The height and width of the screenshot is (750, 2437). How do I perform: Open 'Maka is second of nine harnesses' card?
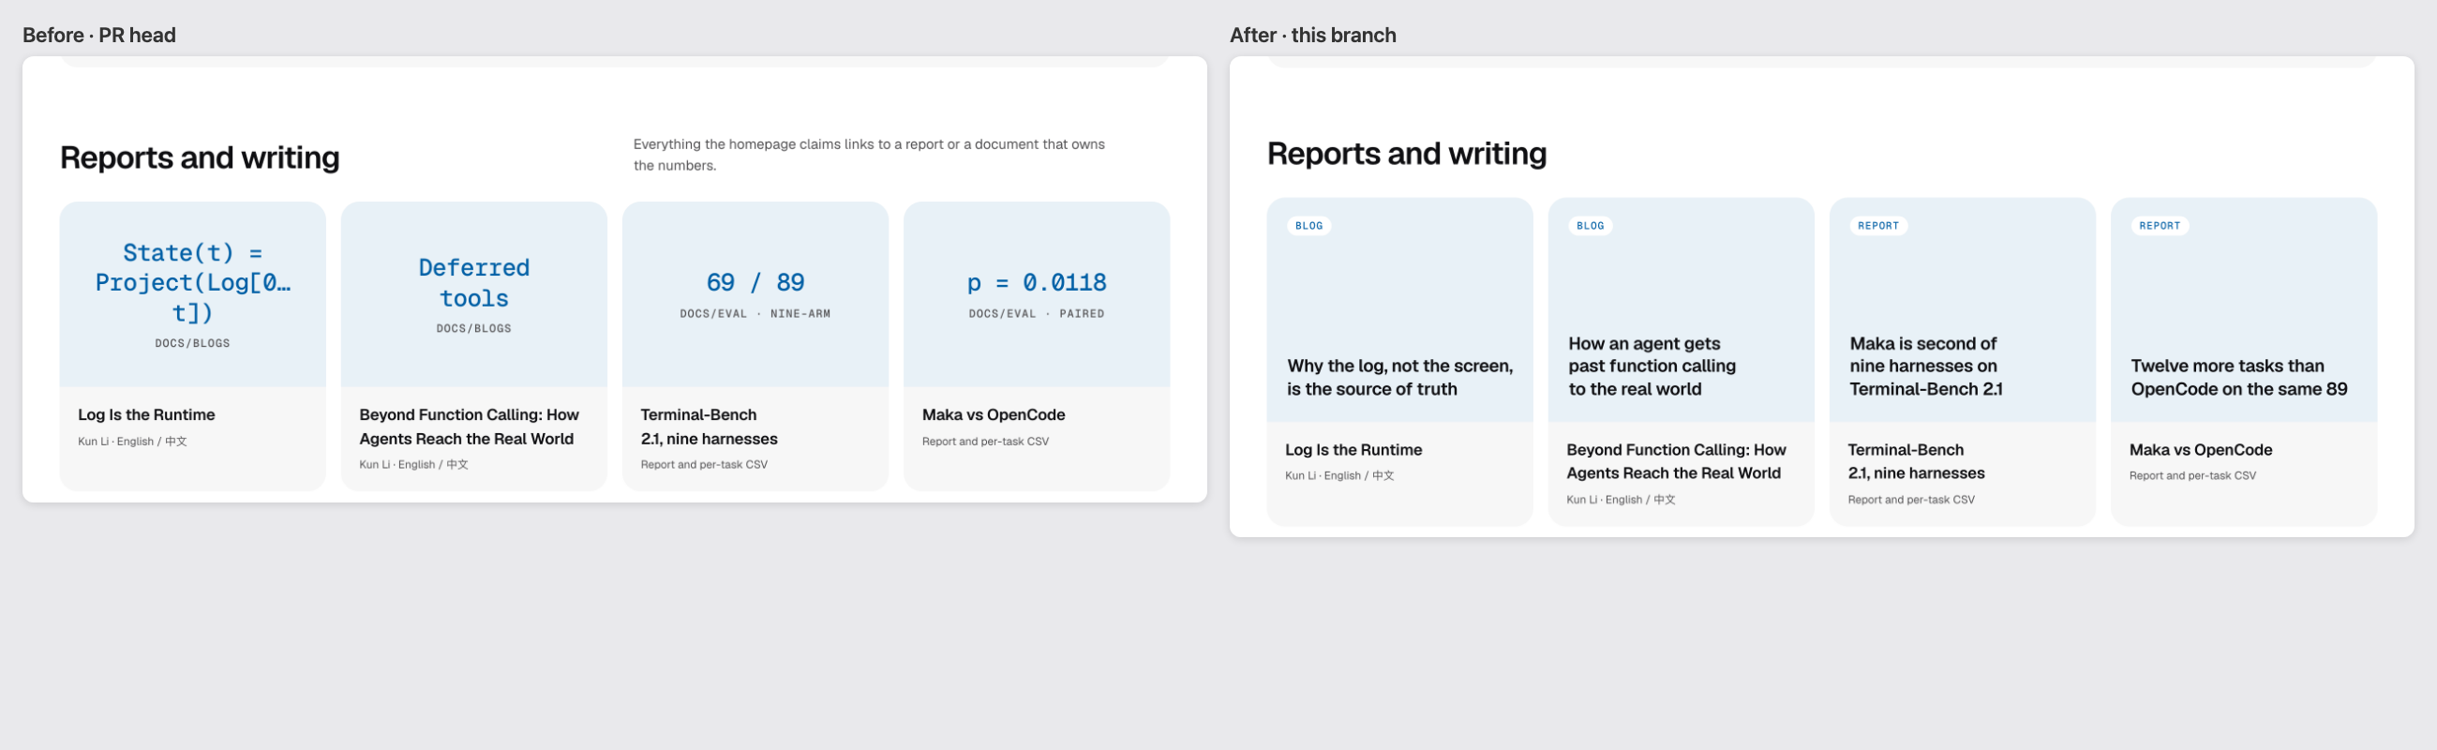[1962, 309]
